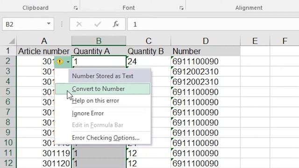
Task: Click the Article number cell
Action: 44,51
